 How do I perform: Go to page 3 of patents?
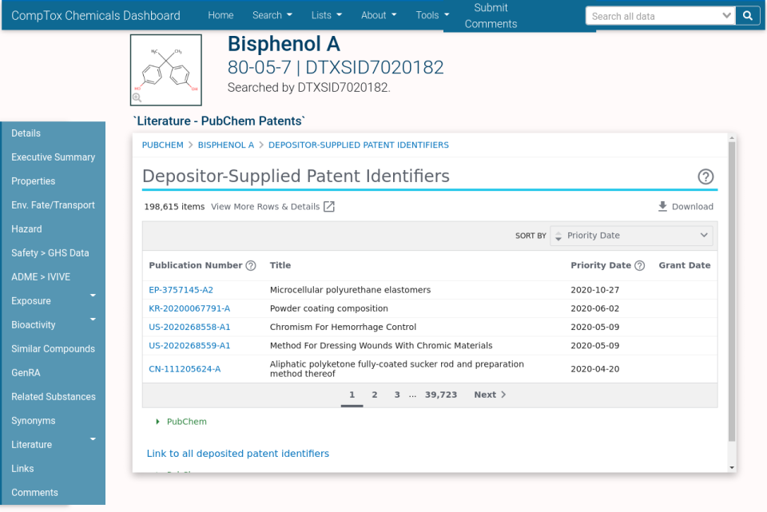pos(397,395)
